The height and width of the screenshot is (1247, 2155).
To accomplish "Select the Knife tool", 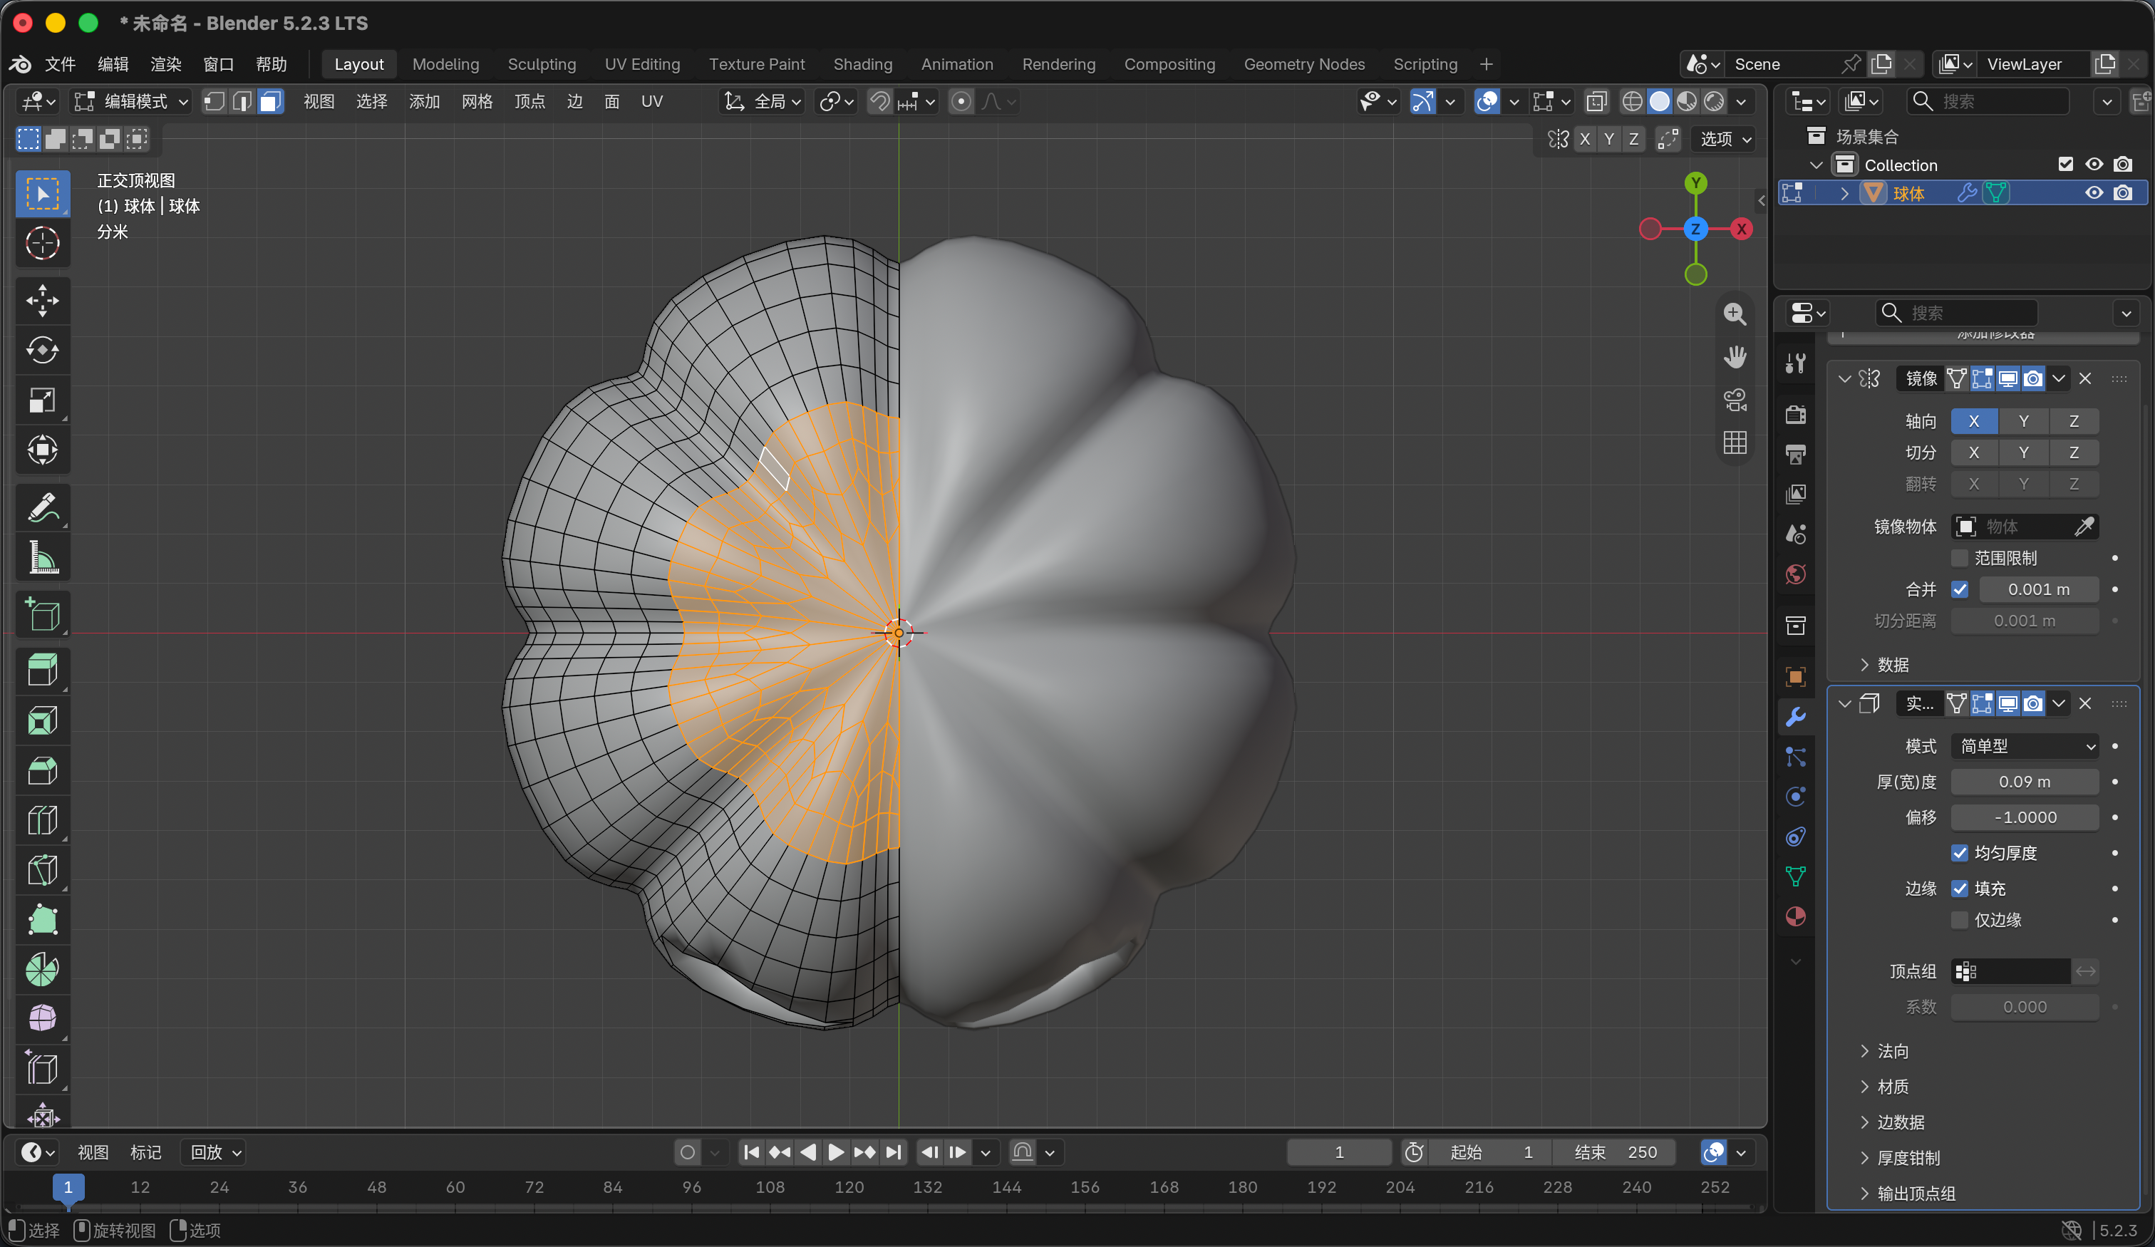I will click(x=42, y=870).
